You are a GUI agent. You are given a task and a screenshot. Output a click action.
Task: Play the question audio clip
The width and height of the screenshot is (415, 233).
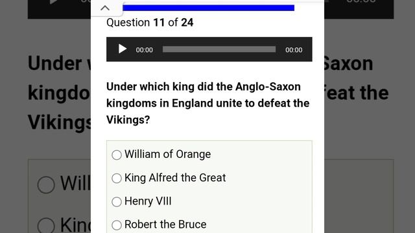click(122, 49)
